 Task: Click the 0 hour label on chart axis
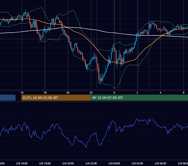coord(114,93)
